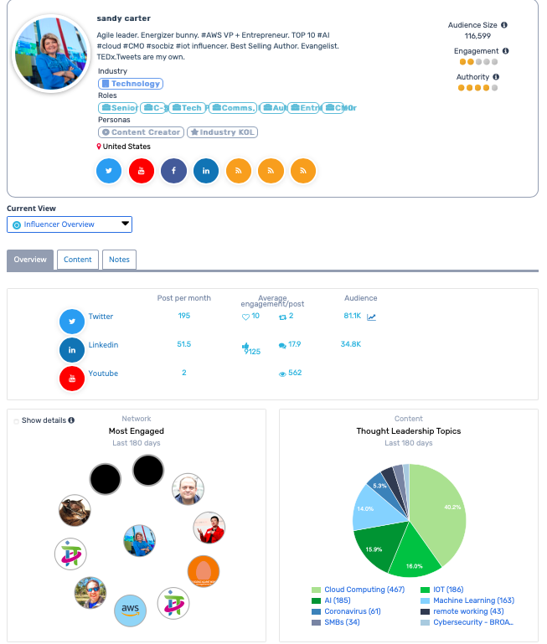Click the Cloud Computing legend color swatch
Image resolution: width=547 pixels, height=644 pixels.
[316, 590]
